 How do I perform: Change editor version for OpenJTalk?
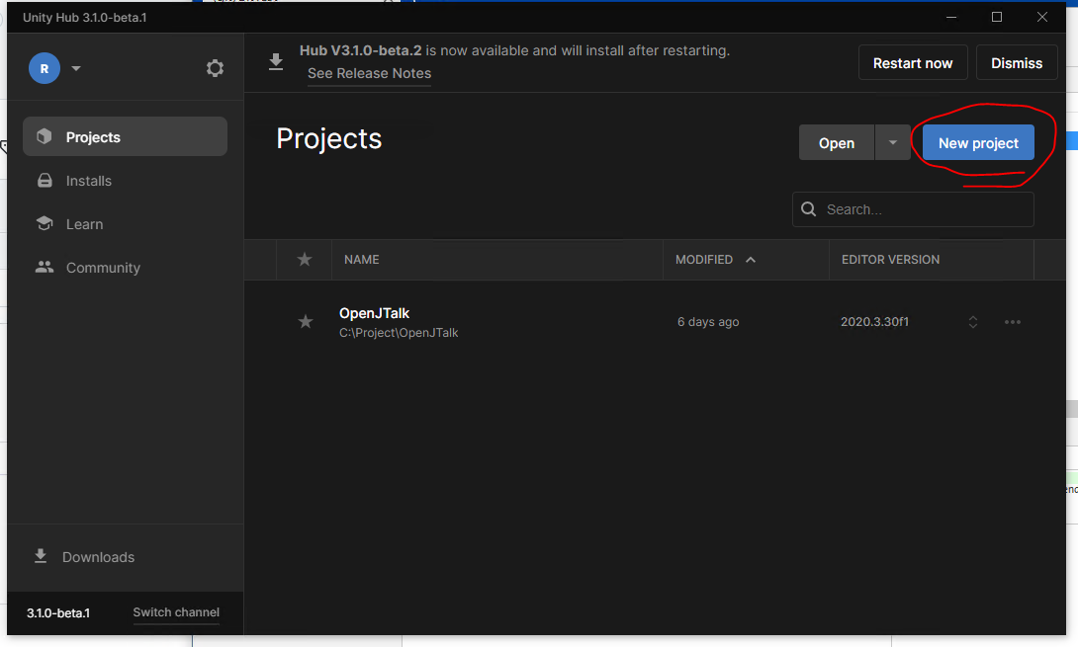tap(973, 322)
